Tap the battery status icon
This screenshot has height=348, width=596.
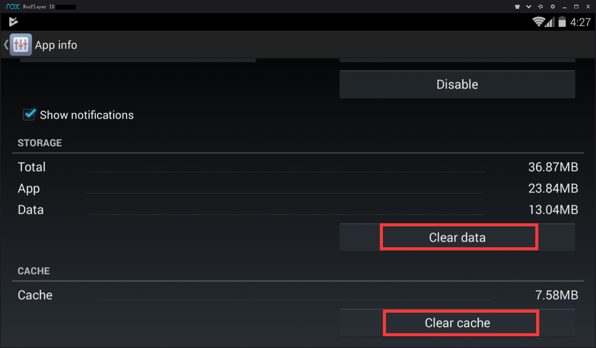(562, 21)
